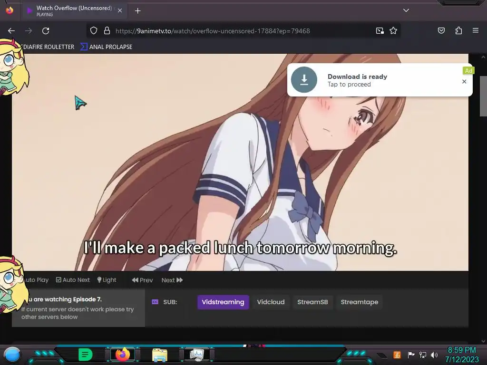Select the Watch Overflow browser tab
The width and height of the screenshot is (487, 365).
click(75, 11)
